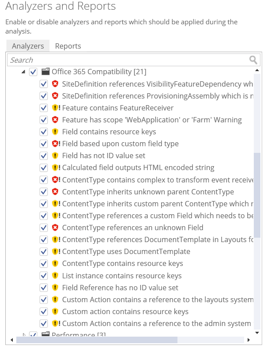The image size is (275, 349).
Task: Click warning icon beside 'Feature contains FeatureReceiver'
Action: tap(56, 108)
